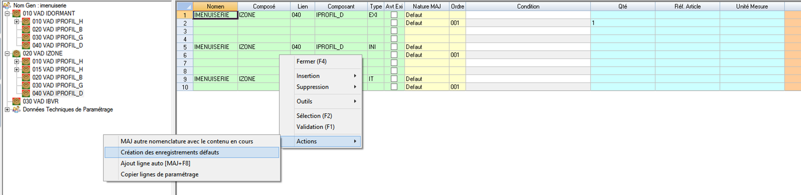Click icon of 030 IPROFIL_G under IZONE
This screenshot has width=801, height=195.
tap(26, 85)
